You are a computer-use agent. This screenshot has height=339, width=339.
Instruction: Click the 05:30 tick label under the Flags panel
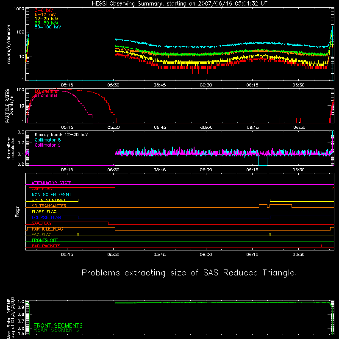tap(113, 255)
